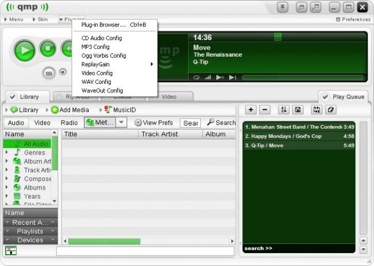Sort by Track Artist column header
Viewport: 374px width, 266px height.
click(x=170, y=134)
